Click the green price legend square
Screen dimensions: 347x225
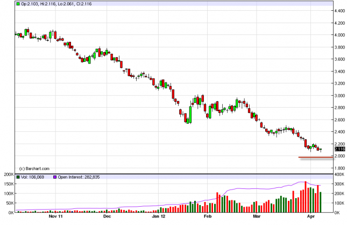coord(18,4)
